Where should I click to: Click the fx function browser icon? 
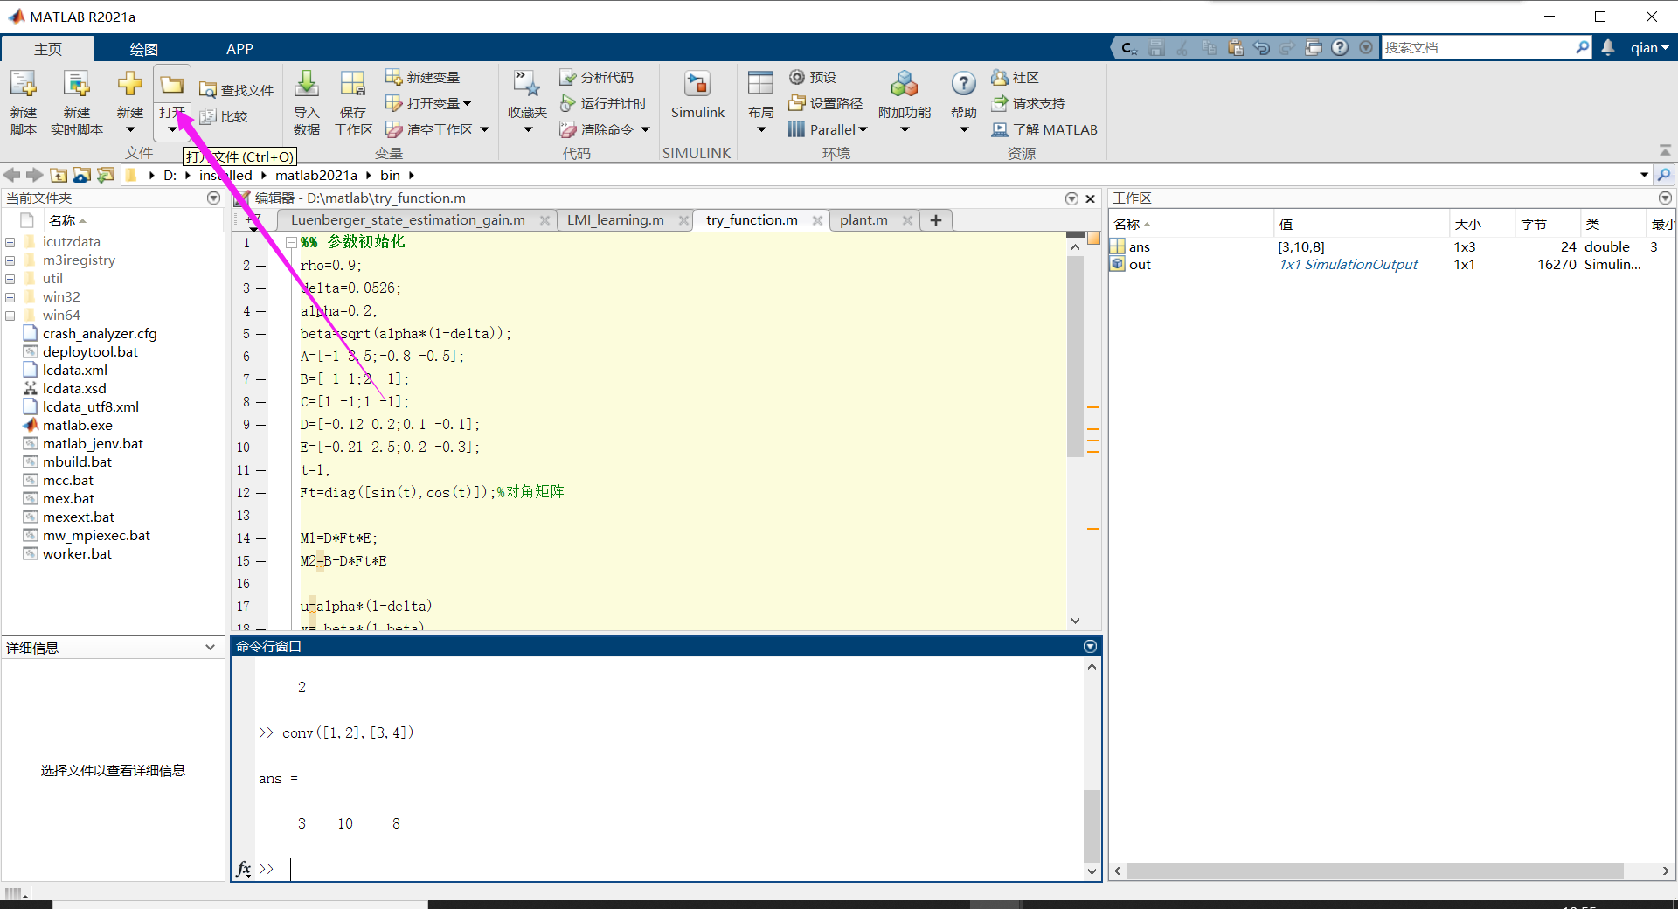click(244, 869)
